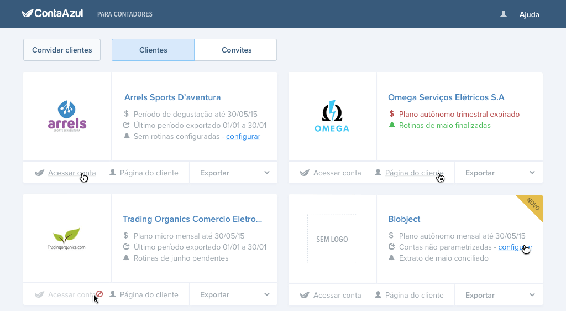Image resolution: width=566 pixels, height=311 pixels.
Task: Click the export arrow icon on Blobject card
Action: coord(392,247)
